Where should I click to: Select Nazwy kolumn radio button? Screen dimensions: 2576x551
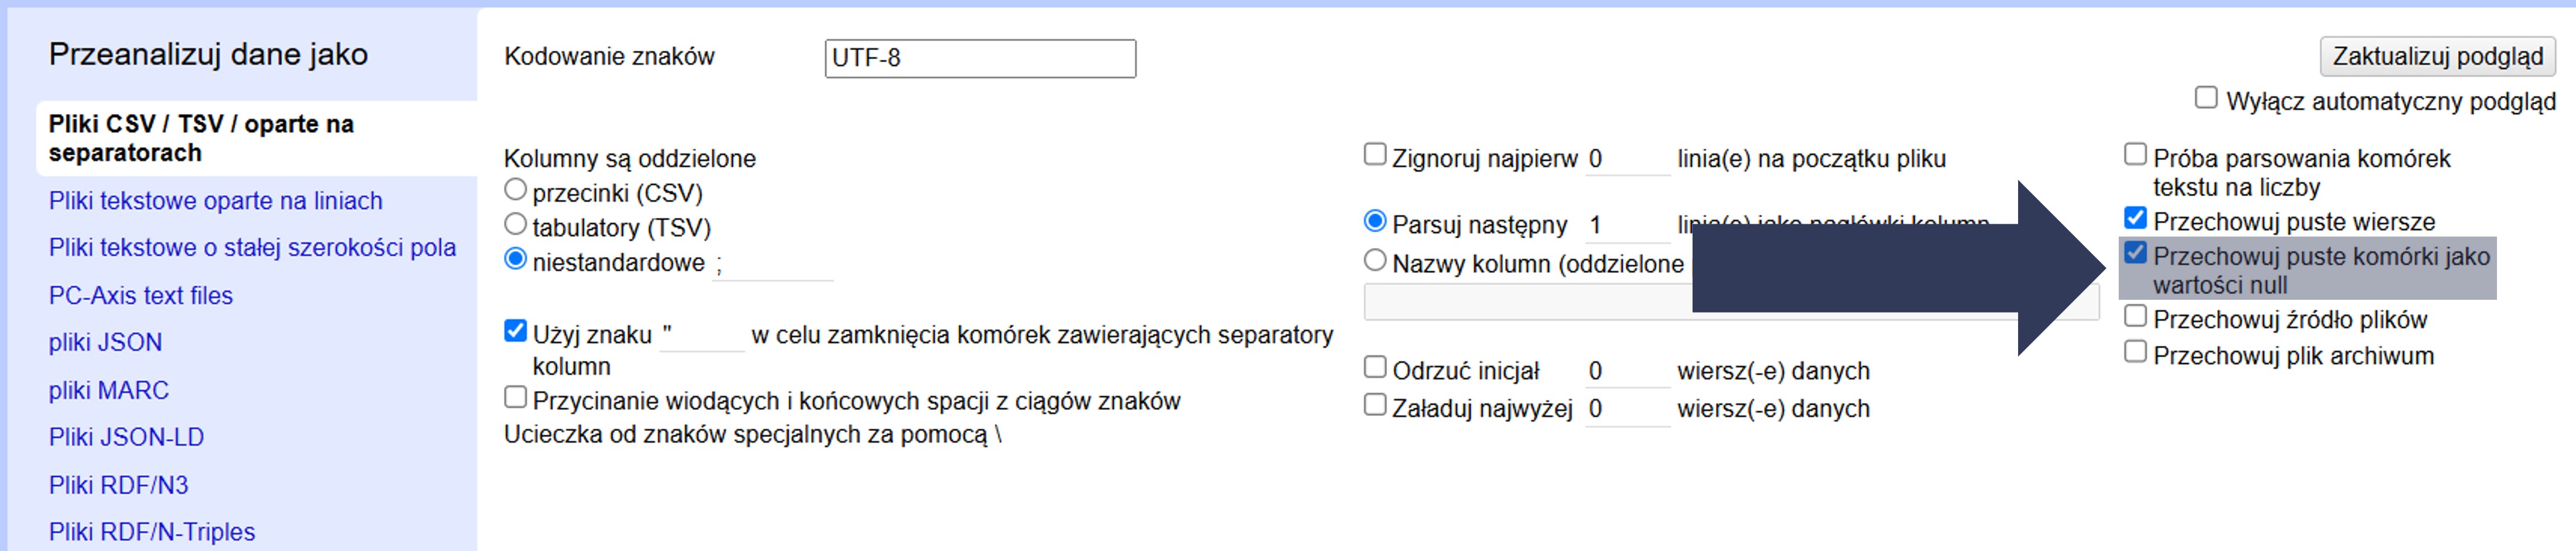coord(1375,261)
